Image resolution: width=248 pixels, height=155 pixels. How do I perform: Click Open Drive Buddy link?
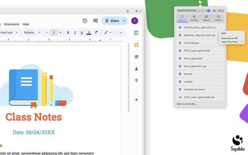click(187, 104)
